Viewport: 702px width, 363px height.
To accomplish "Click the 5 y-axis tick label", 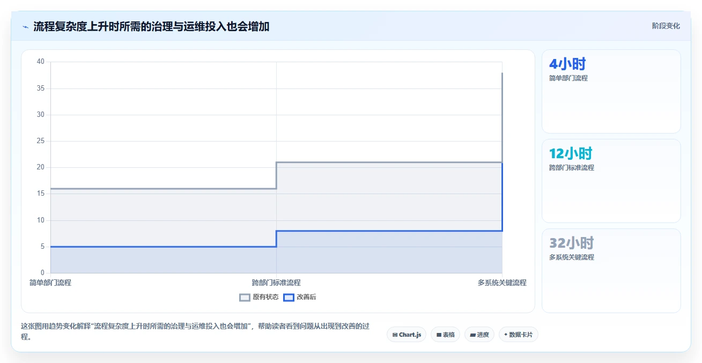I will pyautogui.click(x=43, y=247).
